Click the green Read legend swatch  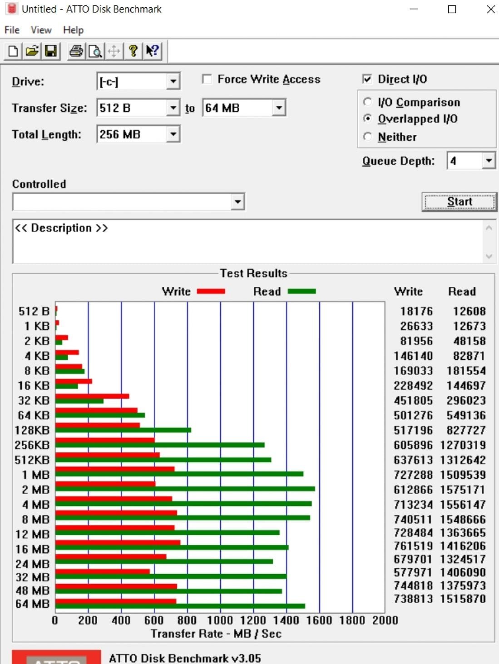302,292
